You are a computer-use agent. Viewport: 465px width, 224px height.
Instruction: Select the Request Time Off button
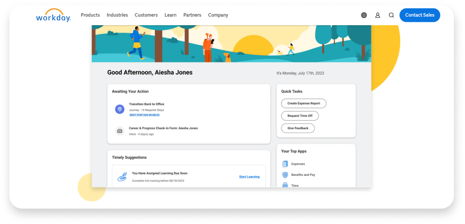click(x=300, y=116)
